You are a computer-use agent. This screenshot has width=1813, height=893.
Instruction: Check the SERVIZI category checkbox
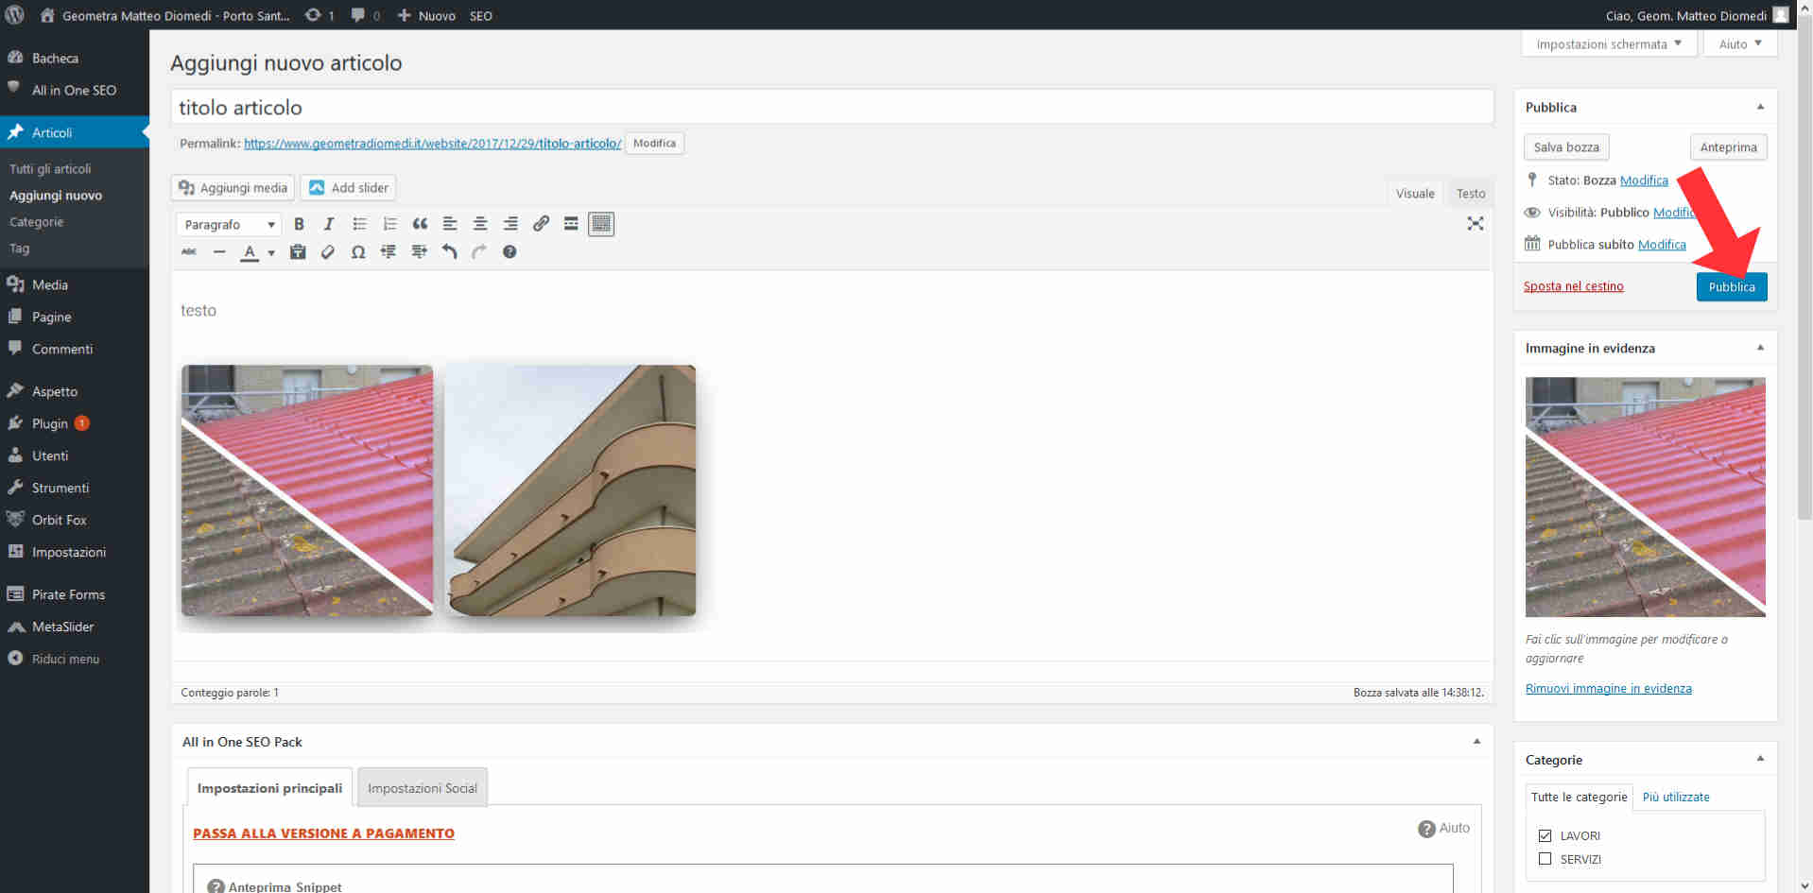[x=1545, y=859]
